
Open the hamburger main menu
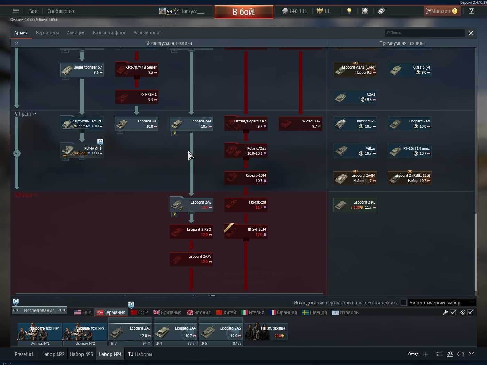tap(16, 11)
